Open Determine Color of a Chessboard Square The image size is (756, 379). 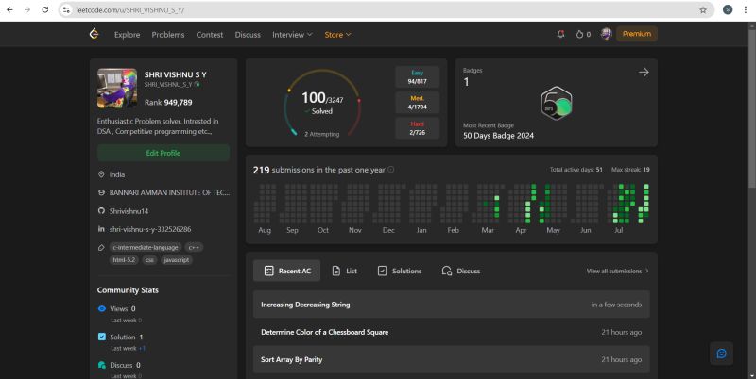click(x=452, y=332)
